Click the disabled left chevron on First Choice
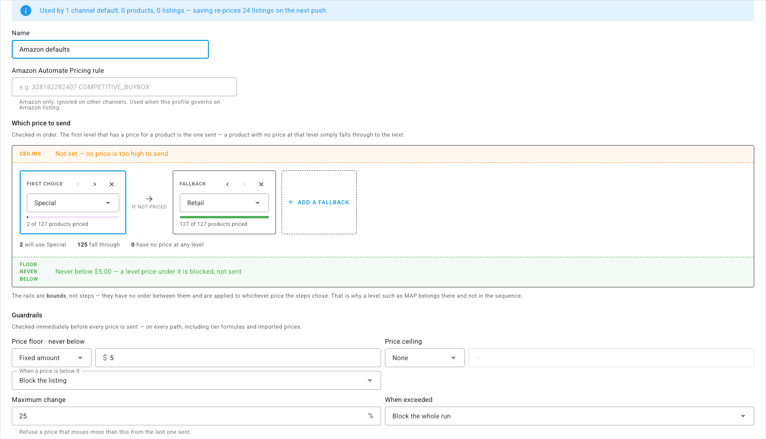The width and height of the screenshot is (766, 439). pos(78,184)
